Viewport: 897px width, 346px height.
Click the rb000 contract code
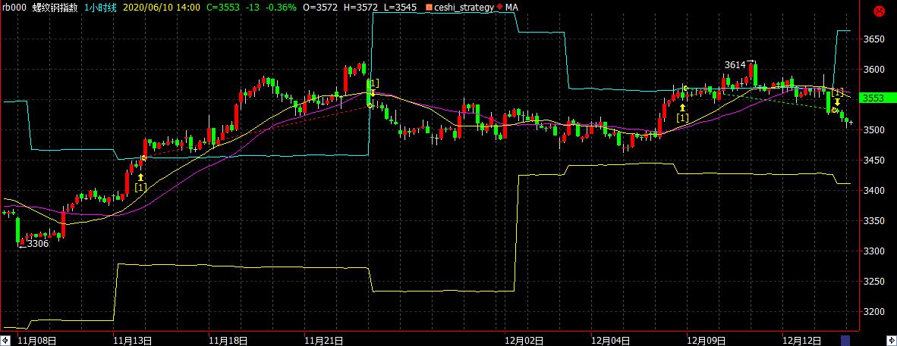pyautogui.click(x=14, y=8)
